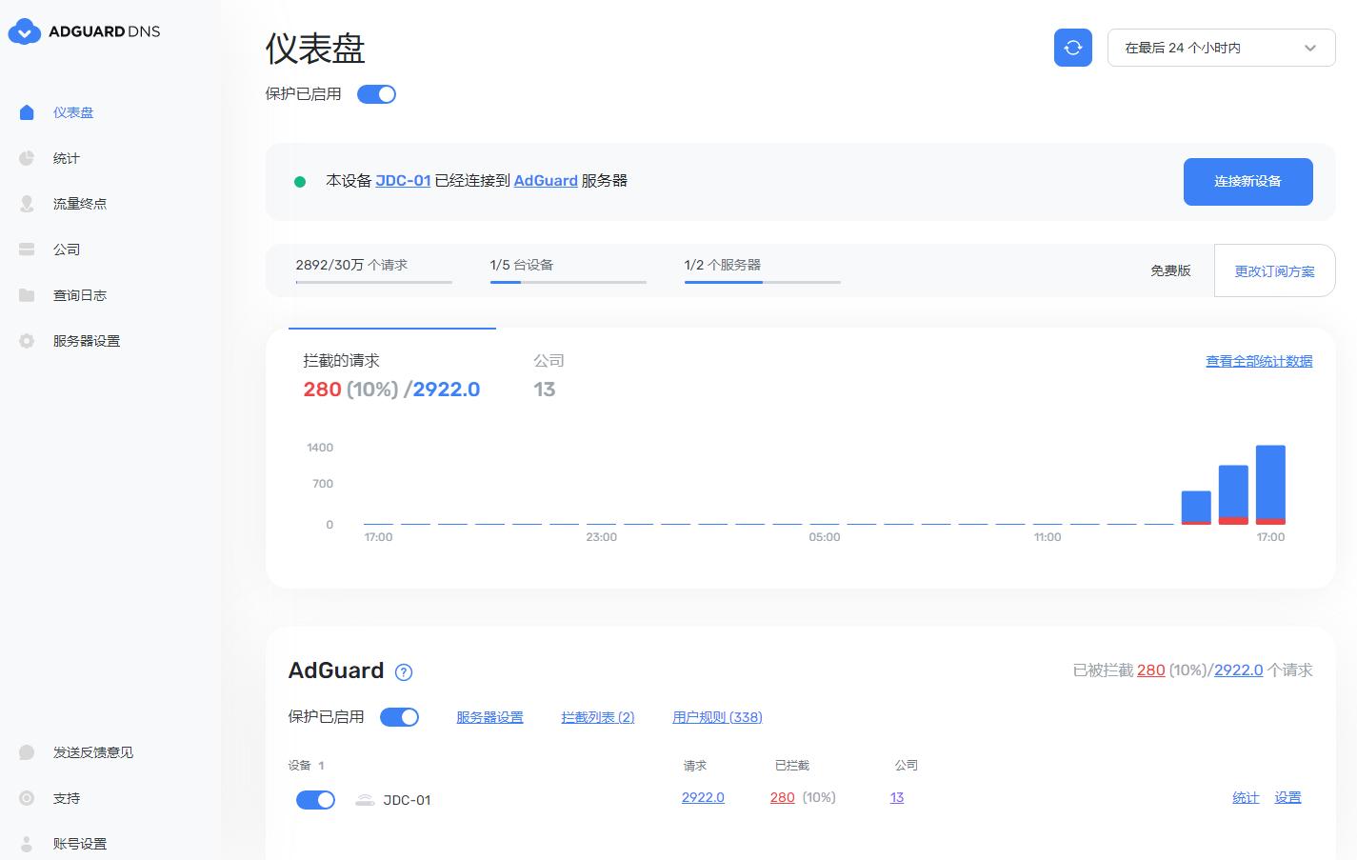Viewport: 1357px width, 860px height.
Task: Open the 查询日志 query log
Action: [79, 294]
